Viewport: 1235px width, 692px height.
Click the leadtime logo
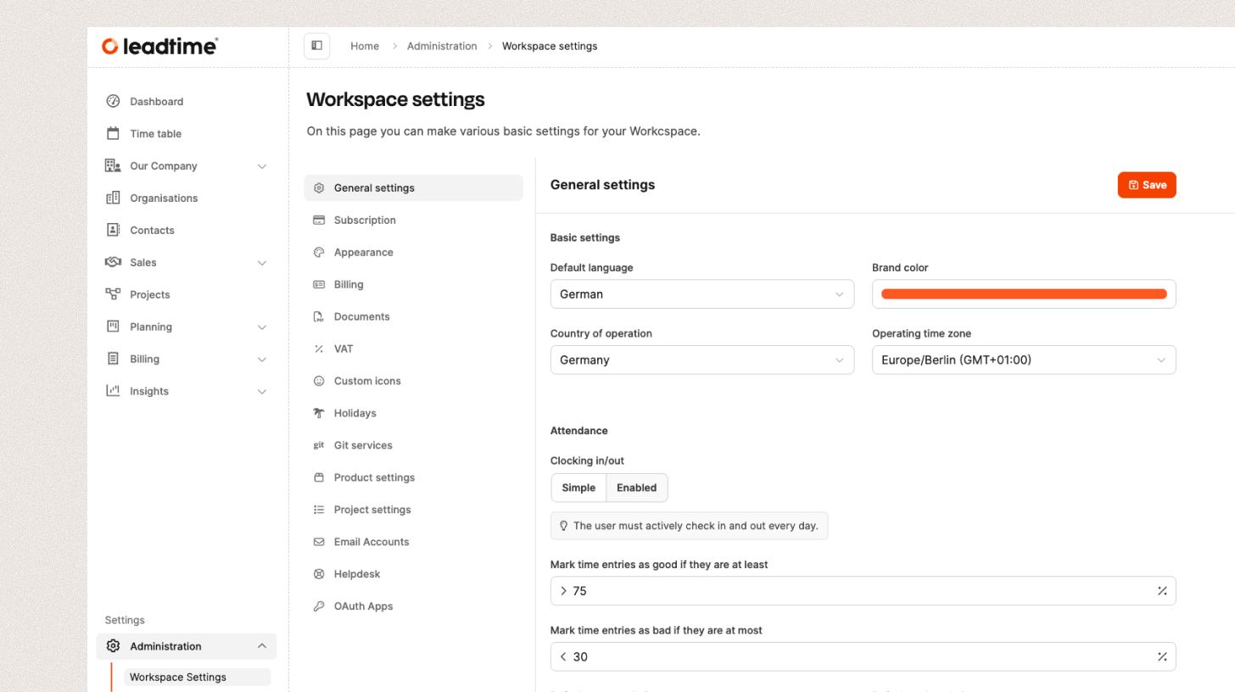tap(159, 47)
